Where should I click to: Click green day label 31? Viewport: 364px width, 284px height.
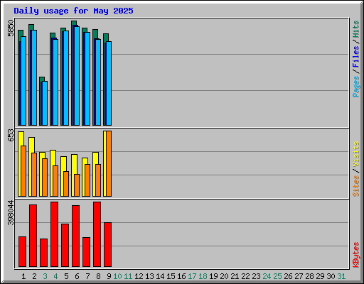tap(341, 276)
